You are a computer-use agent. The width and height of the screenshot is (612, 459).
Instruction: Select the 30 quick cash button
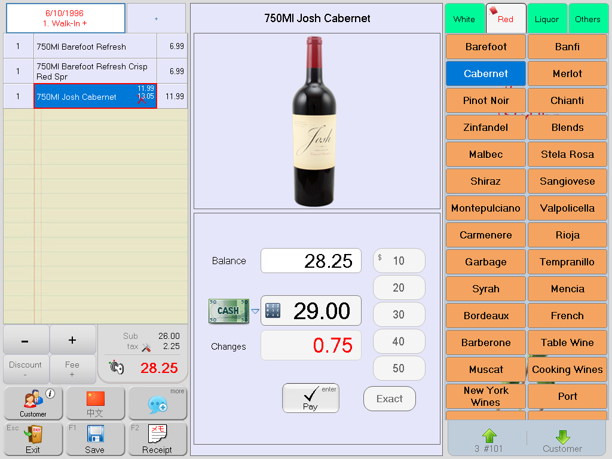coord(399,314)
